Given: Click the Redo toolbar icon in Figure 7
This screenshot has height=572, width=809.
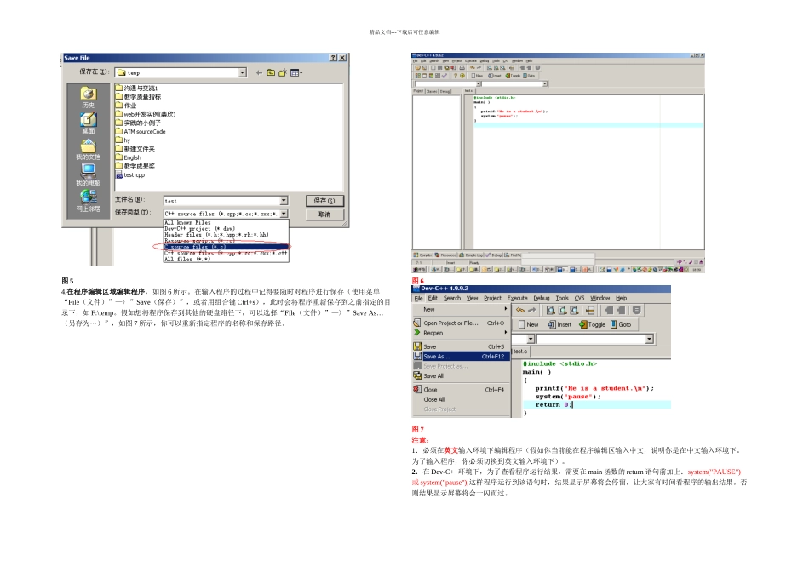Looking at the screenshot, I should (532, 310).
